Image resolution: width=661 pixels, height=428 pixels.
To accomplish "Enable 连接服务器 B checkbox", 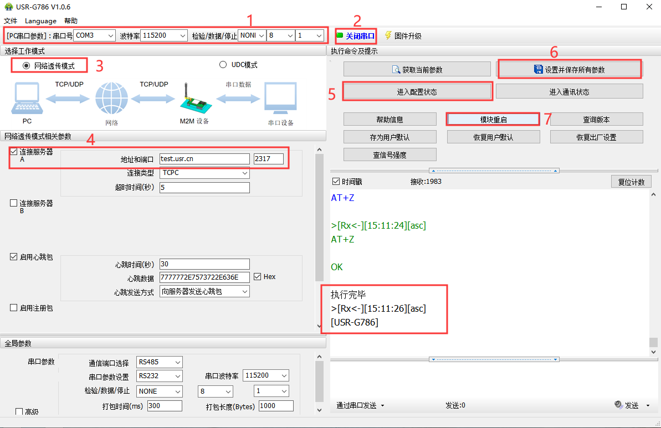I will [x=14, y=203].
